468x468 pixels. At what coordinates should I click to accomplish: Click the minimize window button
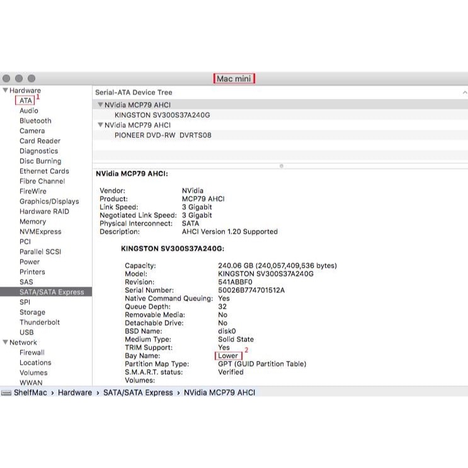pos(19,79)
